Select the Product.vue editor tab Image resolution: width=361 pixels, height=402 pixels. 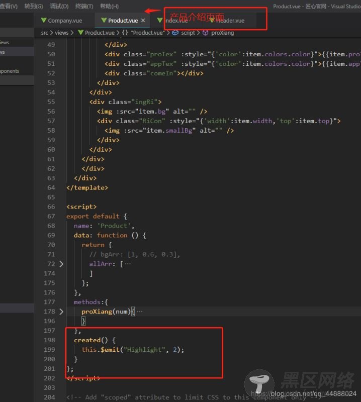pos(123,21)
